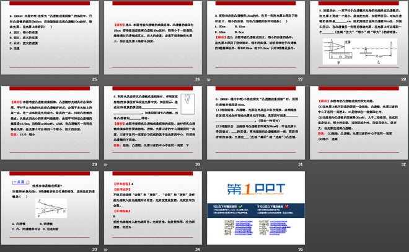This screenshot has height=252, width=409.
Task: Click animation star icon below slide 30
Action: 105,164
